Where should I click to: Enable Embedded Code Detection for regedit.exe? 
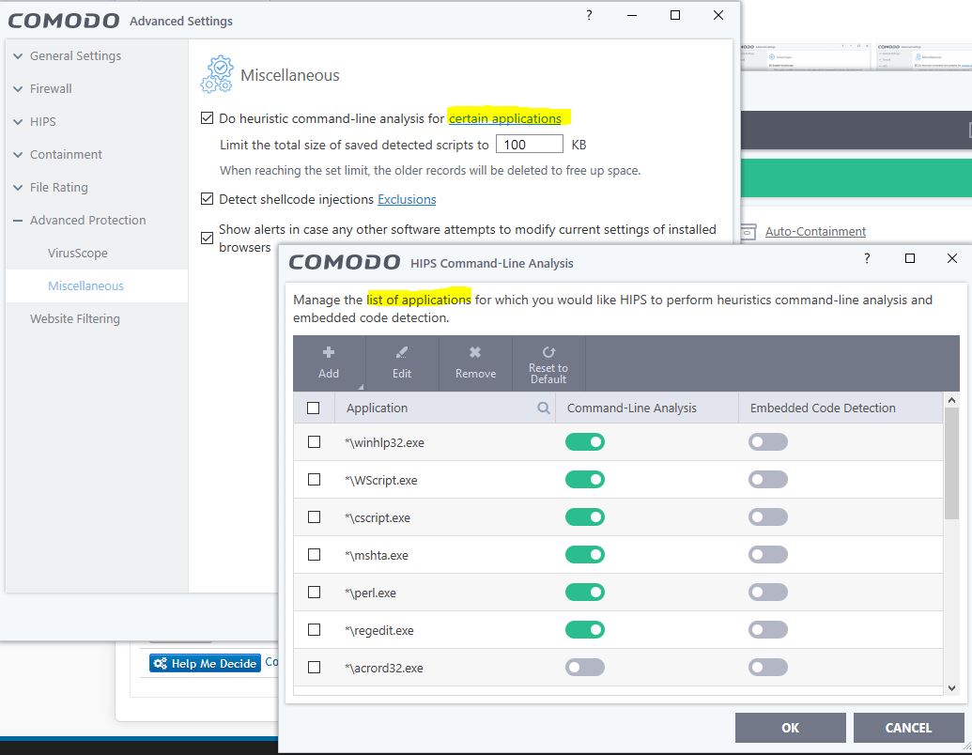click(x=768, y=630)
